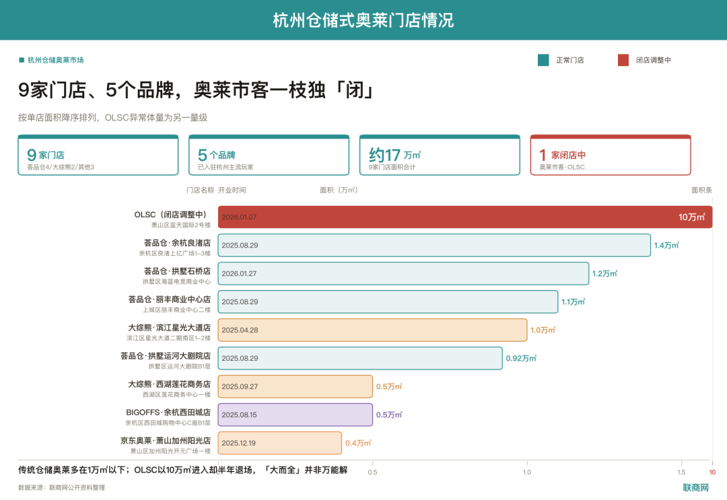The image size is (727, 500).
Task: Click the 荟品仓·拱墅运河大剧院店 store name
Action: 166,356
